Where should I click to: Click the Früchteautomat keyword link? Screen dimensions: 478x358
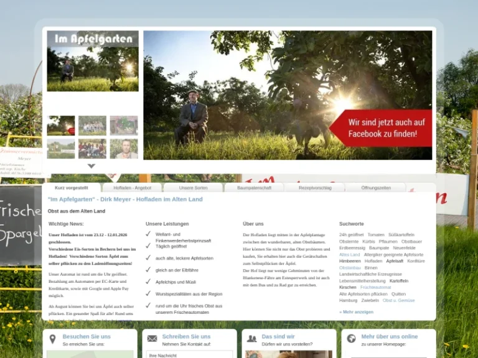[375, 287]
